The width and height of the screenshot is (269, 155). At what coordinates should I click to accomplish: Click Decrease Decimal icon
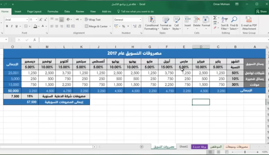click(x=140, y=26)
